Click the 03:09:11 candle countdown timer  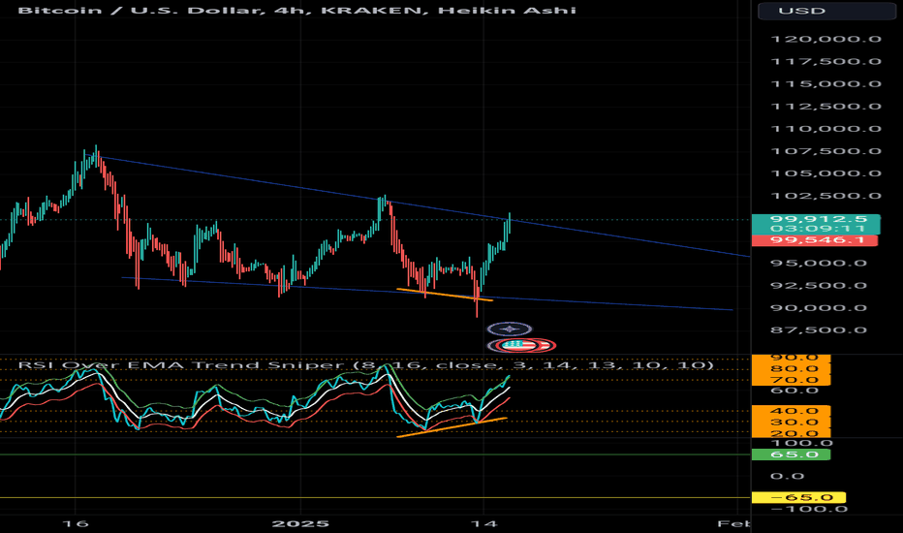tap(816, 229)
